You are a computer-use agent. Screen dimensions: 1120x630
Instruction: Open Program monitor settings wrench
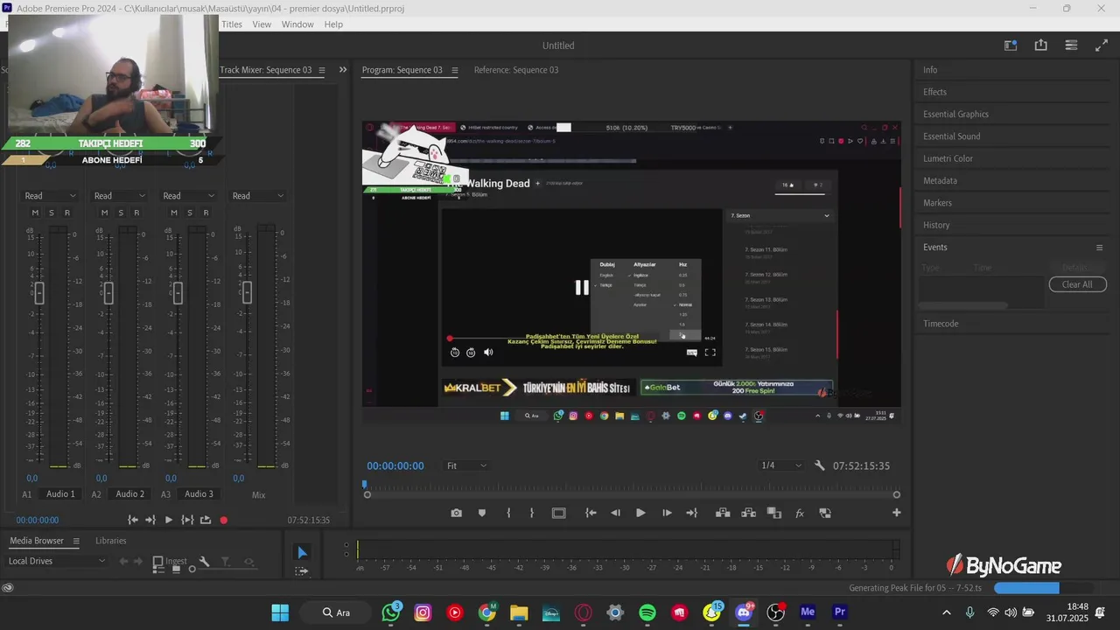[x=820, y=465]
